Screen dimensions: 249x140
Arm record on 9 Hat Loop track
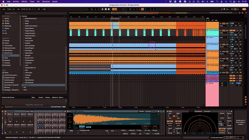pos(240,51)
